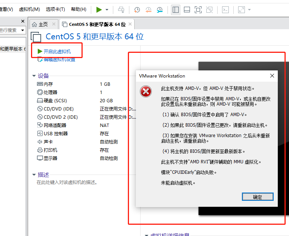289x236 pixels.
Task: Select the CentOS 5 和更早版本 64 位 tab
Action: (x=97, y=24)
